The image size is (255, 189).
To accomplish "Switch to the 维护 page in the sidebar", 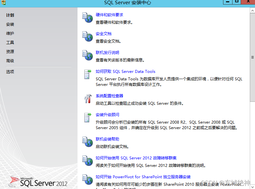I will pyautogui.click(x=10, y=34).
